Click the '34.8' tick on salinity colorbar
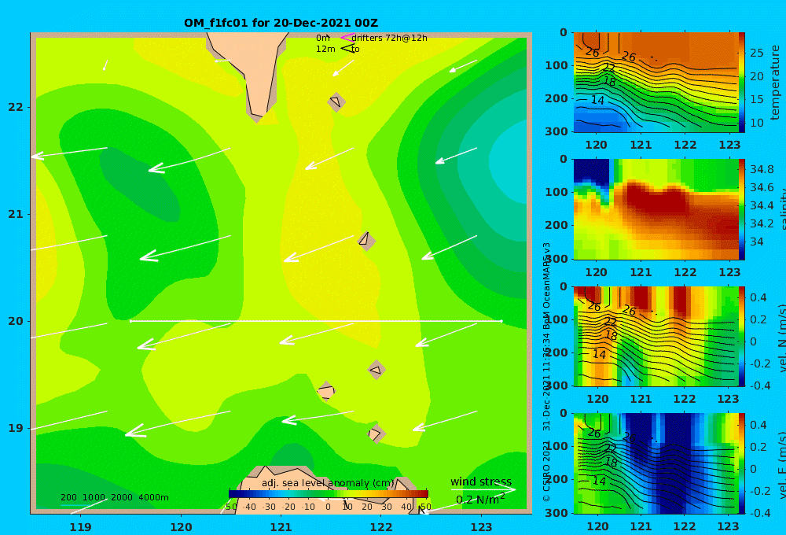Image resolution: width=786 pixels, height=535 pixels. click(x=762, y=169)
